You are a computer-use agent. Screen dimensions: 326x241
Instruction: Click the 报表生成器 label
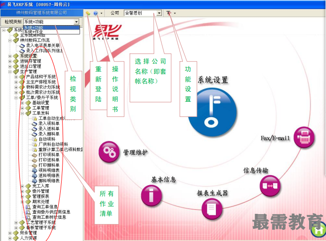pyautogui.click(x=212, y=193)
